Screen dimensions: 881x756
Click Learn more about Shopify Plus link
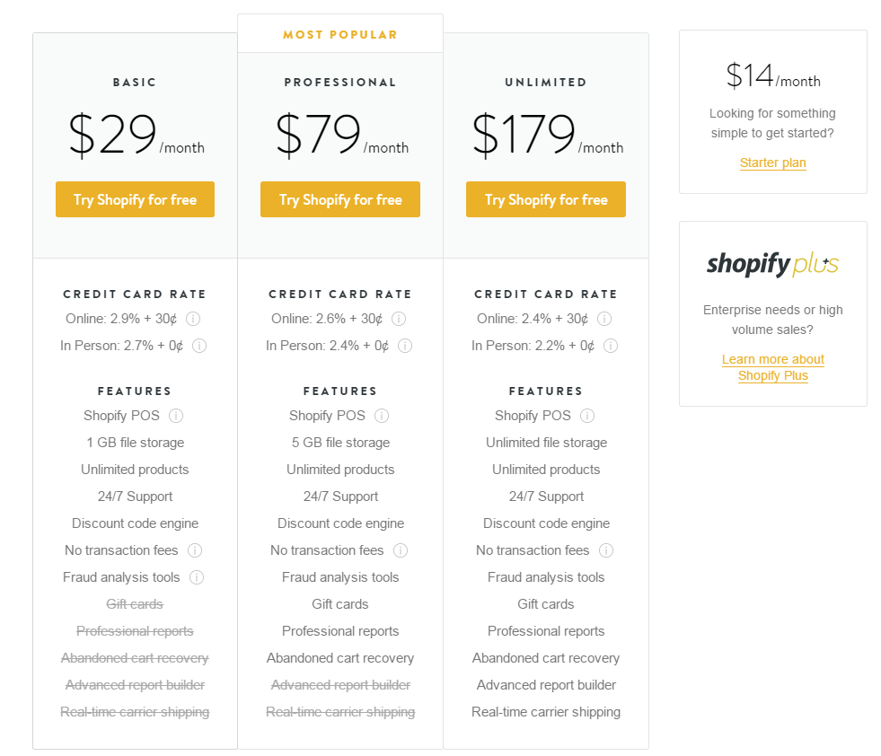[x=773, y=367]
